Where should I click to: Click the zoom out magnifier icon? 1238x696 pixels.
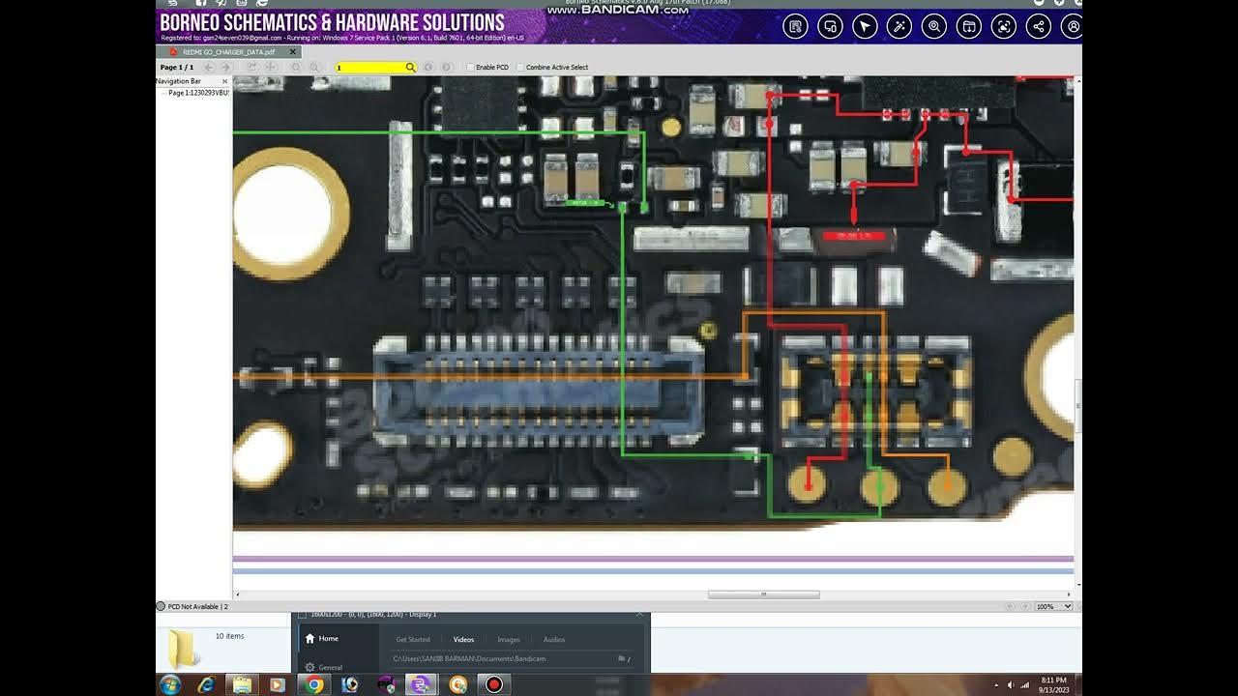pyautogui.click(x=296, y=68)
